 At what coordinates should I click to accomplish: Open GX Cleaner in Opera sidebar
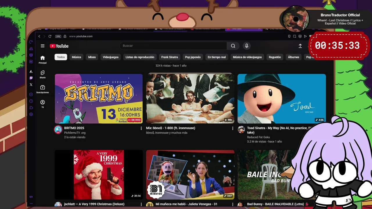click(31, 48)
